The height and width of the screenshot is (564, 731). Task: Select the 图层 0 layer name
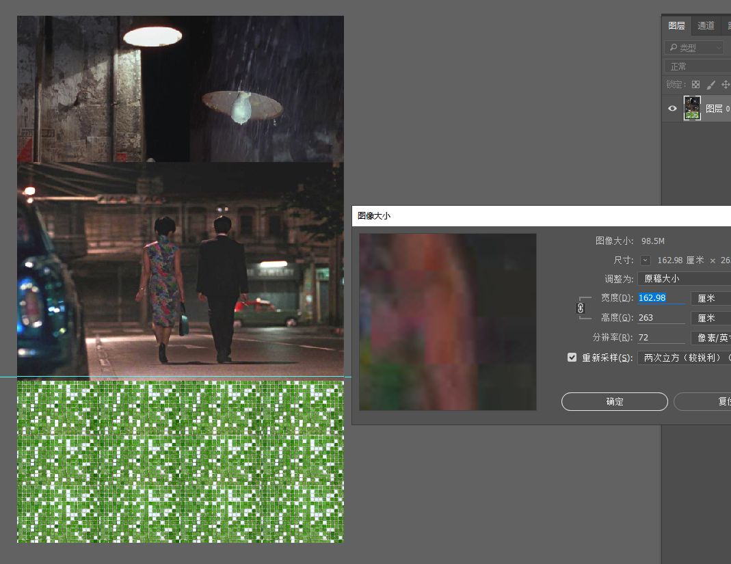pyautogui.click(x=717, y=109)
